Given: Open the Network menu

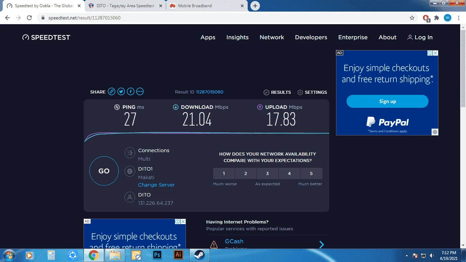Looking at the screenshot, I should tap(272, 38).
